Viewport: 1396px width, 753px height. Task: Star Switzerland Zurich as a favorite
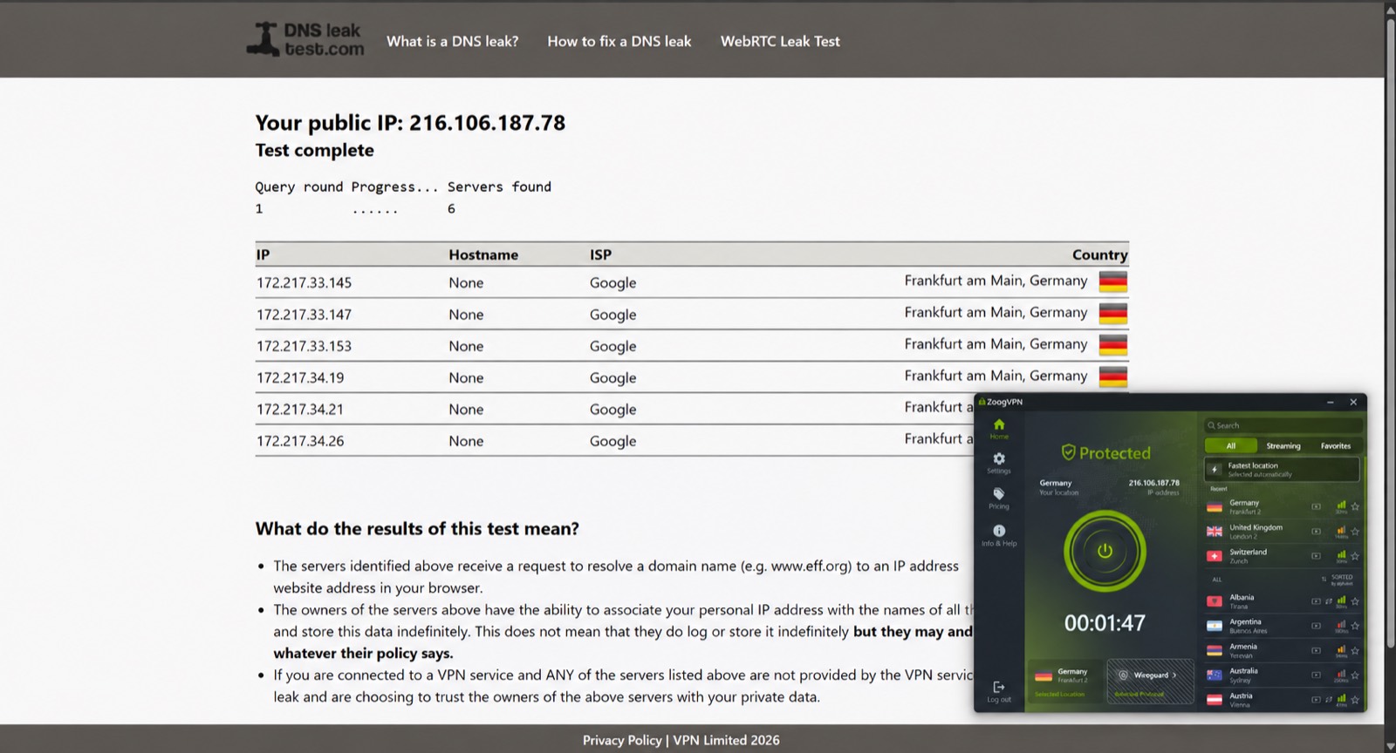(x=1355, y=555)
